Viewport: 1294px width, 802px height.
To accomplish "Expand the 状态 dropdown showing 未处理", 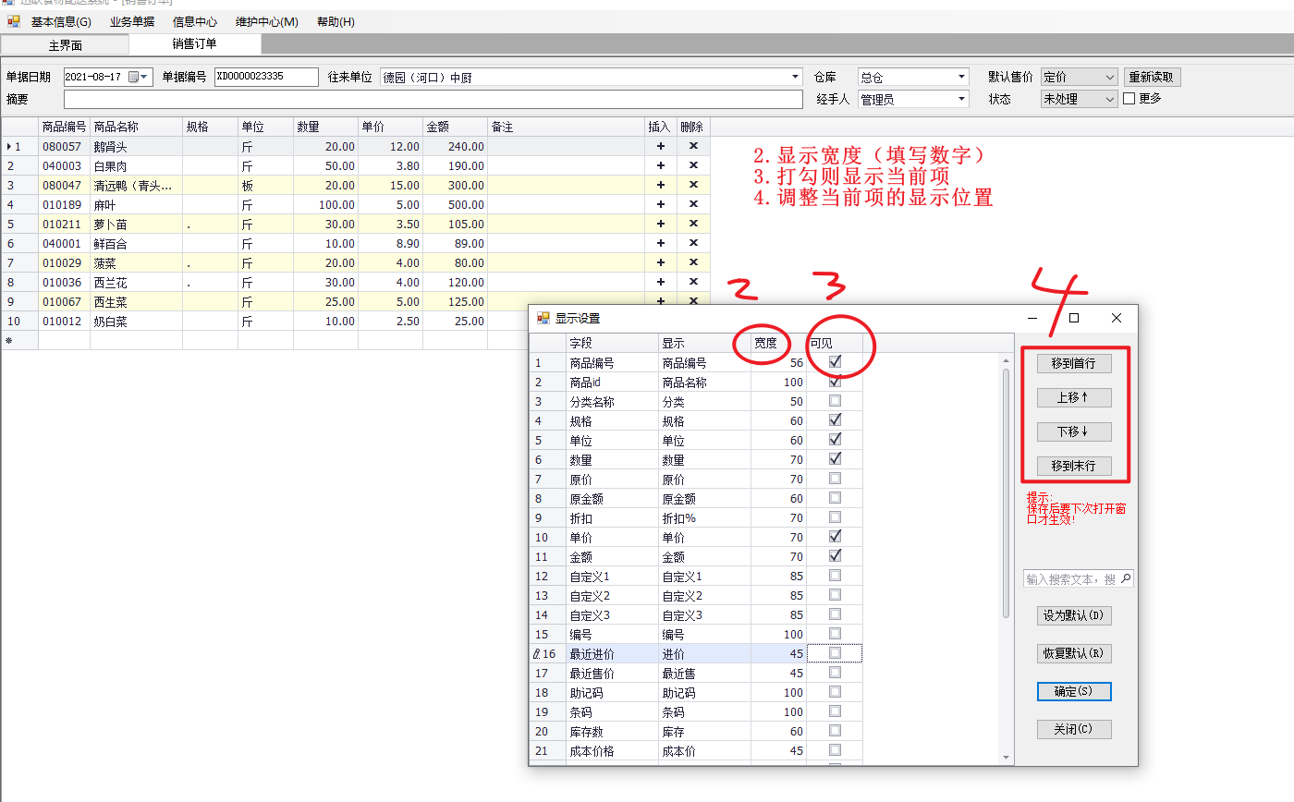I will click(1110, 99).
